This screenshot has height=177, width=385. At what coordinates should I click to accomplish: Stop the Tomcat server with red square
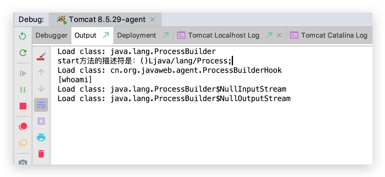tap(23, 106)
